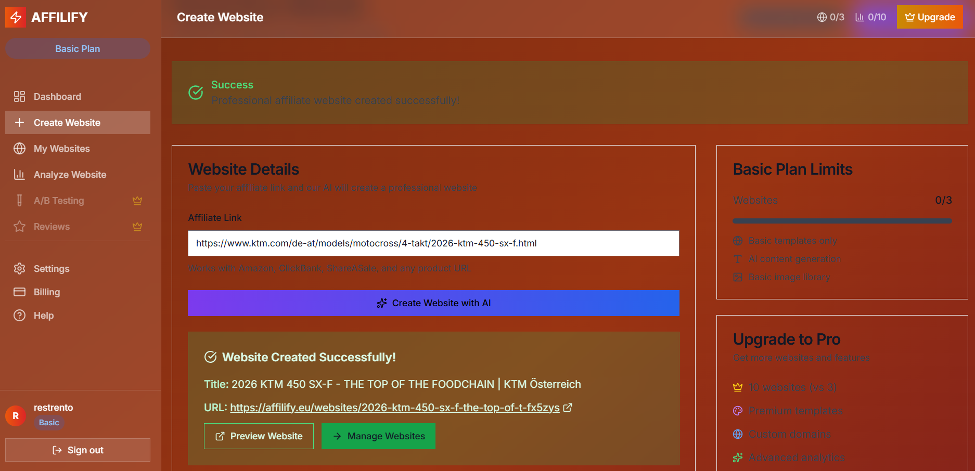Click the Settings gear icon in sidebar
This screenshot has width=975, height=471.
20,269
